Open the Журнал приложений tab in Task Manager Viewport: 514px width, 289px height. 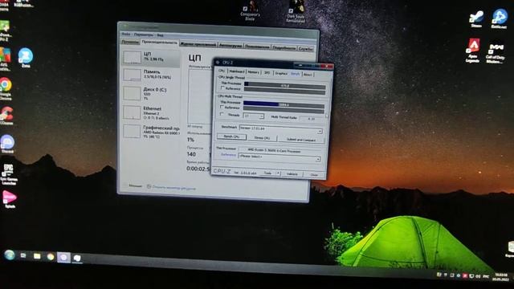tap(198, 44)
